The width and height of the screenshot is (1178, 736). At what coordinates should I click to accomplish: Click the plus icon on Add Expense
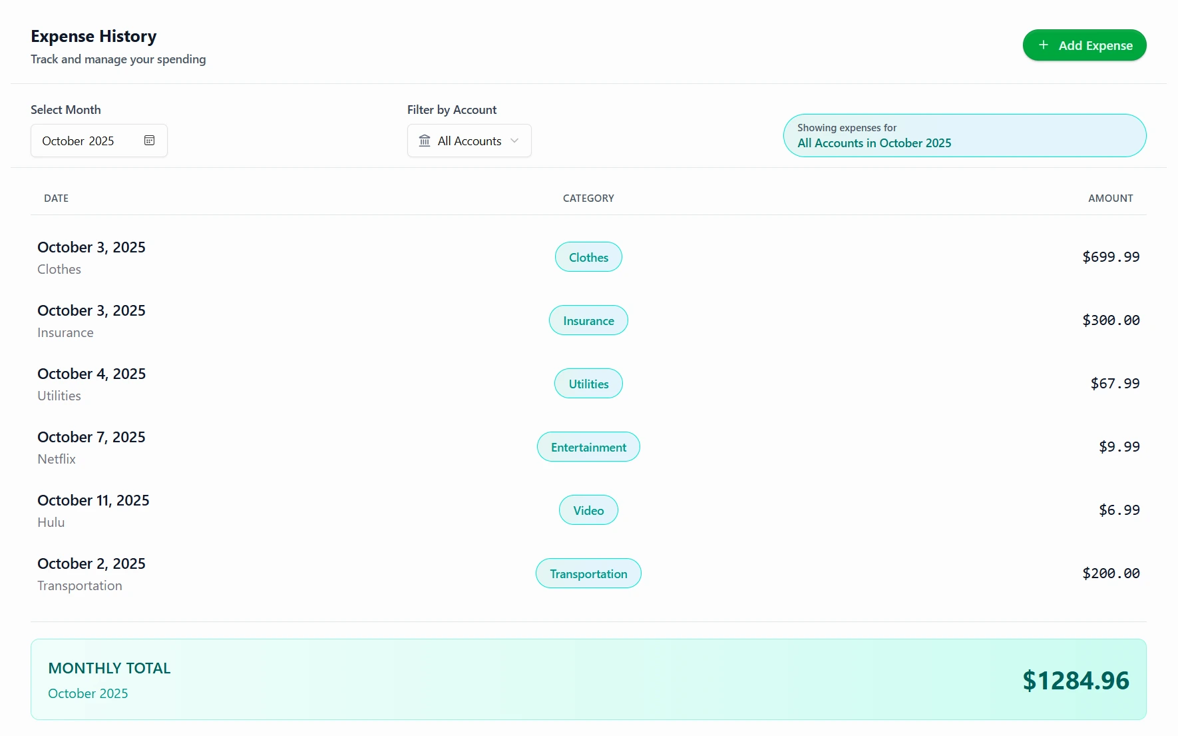[1043, 45]
